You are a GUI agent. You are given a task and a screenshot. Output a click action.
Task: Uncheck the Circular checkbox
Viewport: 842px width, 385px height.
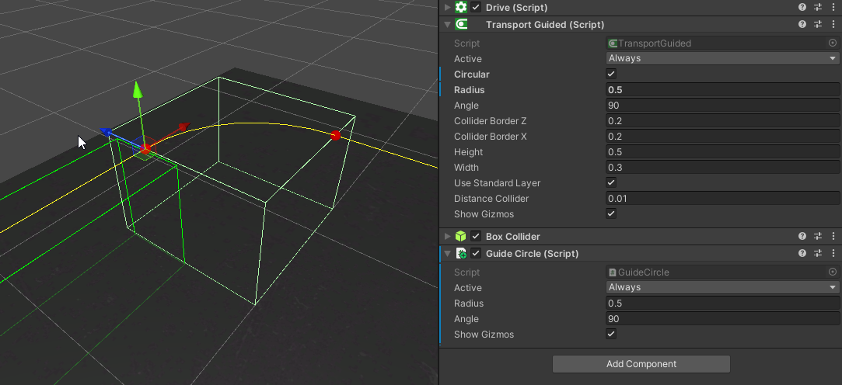[x=611, y=75]
